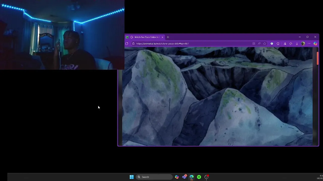Open the Downloads icon
The height and width of the screenshot is (181, 323).
[297, 43]
